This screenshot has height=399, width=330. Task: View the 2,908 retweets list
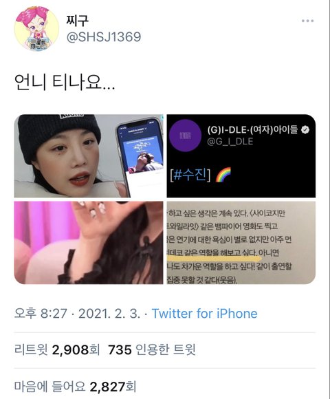tap(57, 349)
